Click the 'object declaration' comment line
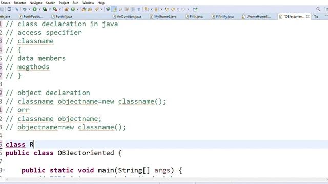Screen dimensions: 328x184 click(48, 93)
